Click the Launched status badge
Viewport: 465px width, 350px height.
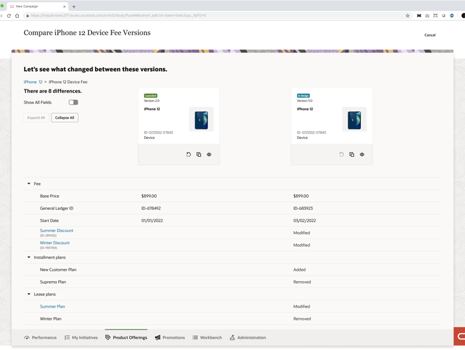[151, 96]
